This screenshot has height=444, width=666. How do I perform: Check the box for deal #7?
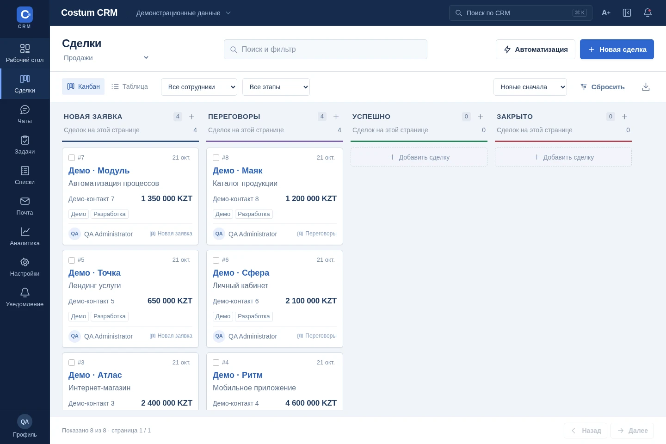[x=72, y=158]
